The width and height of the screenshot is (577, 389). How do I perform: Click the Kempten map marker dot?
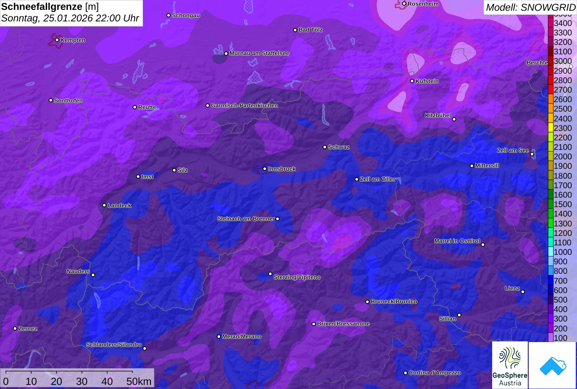point(57,40)
